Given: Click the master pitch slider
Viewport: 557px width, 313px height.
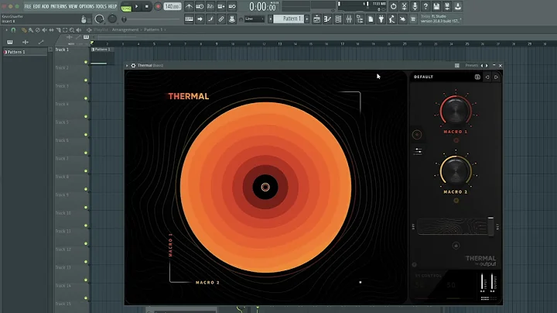Looking at the screenshot, I should (112, 19).
